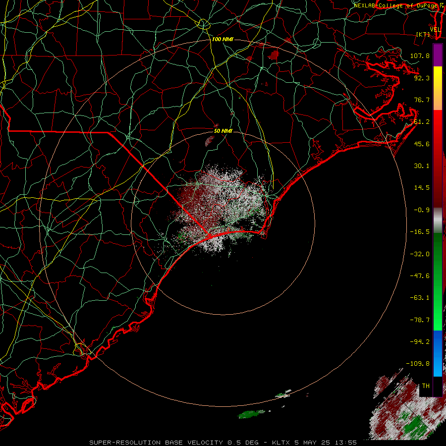Select the 14.5 scale label
The width and height of the screenshot is (446, 446).
(x=422, y=188)
